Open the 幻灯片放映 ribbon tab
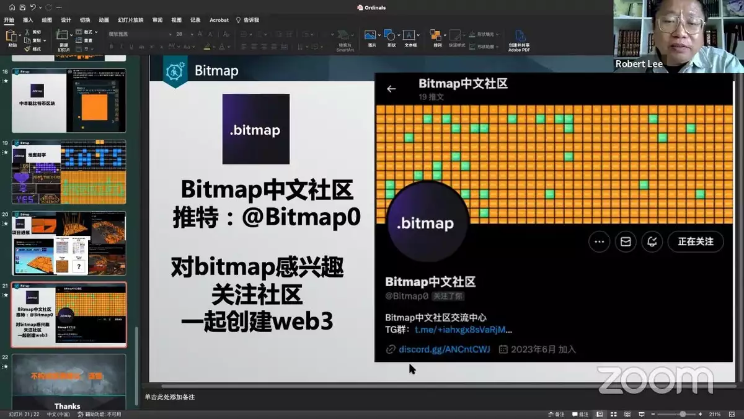The width and height of the screenshot is (744, 419). [131, 20]
